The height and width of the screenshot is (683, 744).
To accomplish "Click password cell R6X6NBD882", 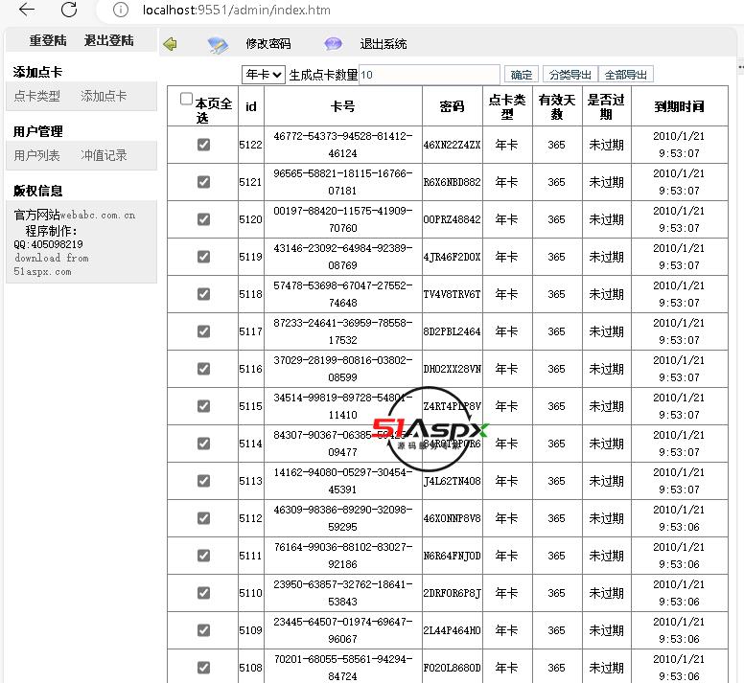I will [452, 182].
